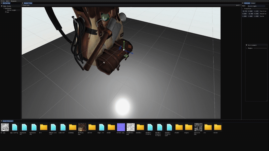269x151 pixels.
Task: Open the cubemap folder icon
Action: (73, 127)
